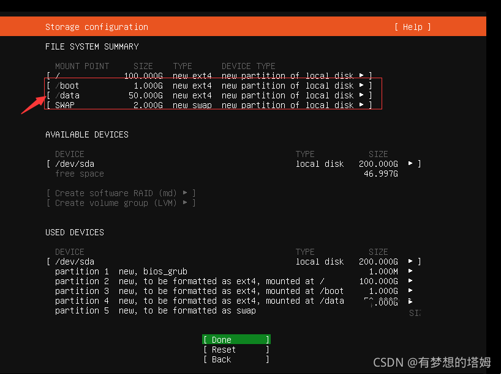The height and width of the screenshot is (374, 501).
Task: Select partition 3 mounted at /boot
Action: (x=234, y=291)
